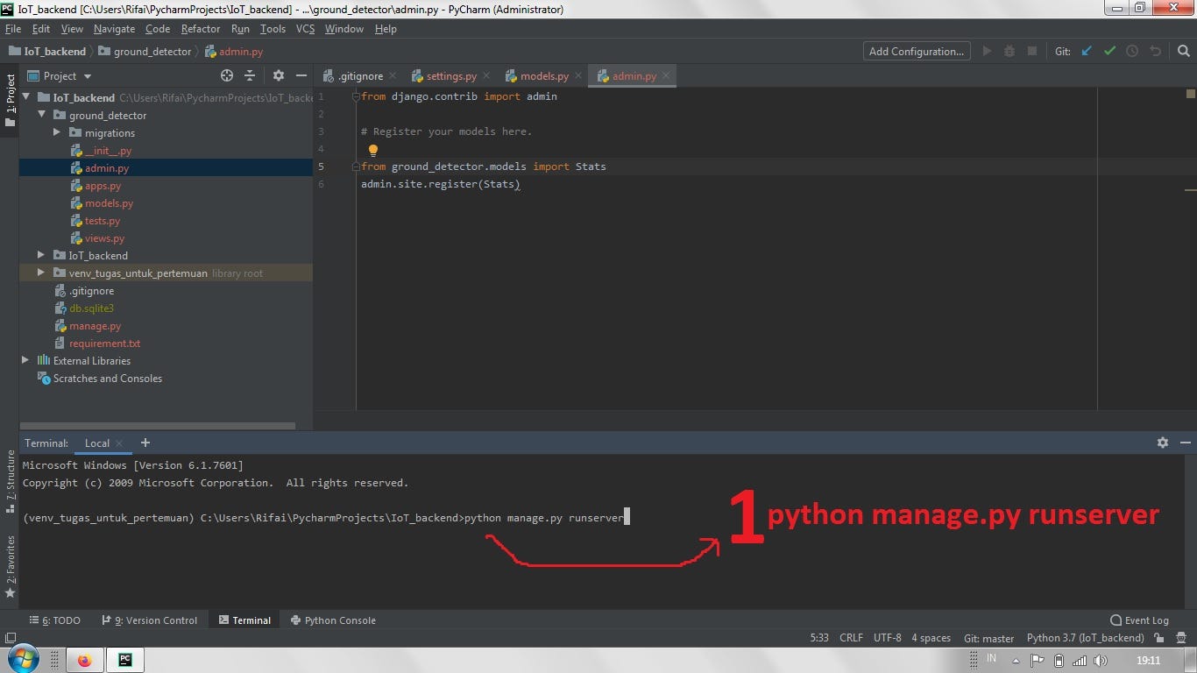Close the admin.py editor tab
The height and width of the screenshot is (673, 1197).
pyautogui.click(x=666, y=75)
